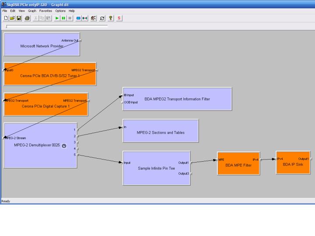Select Cerona PCIe Digital Capture 1 filter
315x236 pixels.
click(46, 104)
